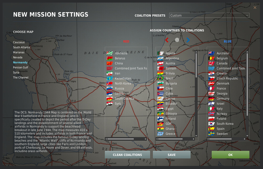Select South Ossetia in the RED list
Image resolution: width=263 pixels, height=169 pixels.
pyautogui.click(x=124, y=98)
